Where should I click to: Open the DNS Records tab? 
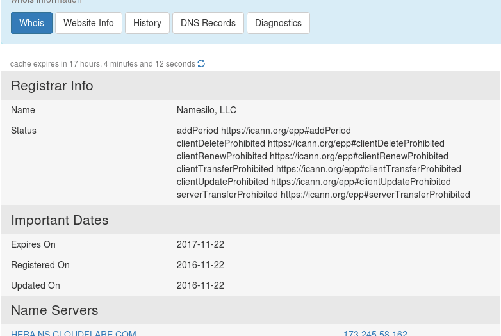coord(208,23)
